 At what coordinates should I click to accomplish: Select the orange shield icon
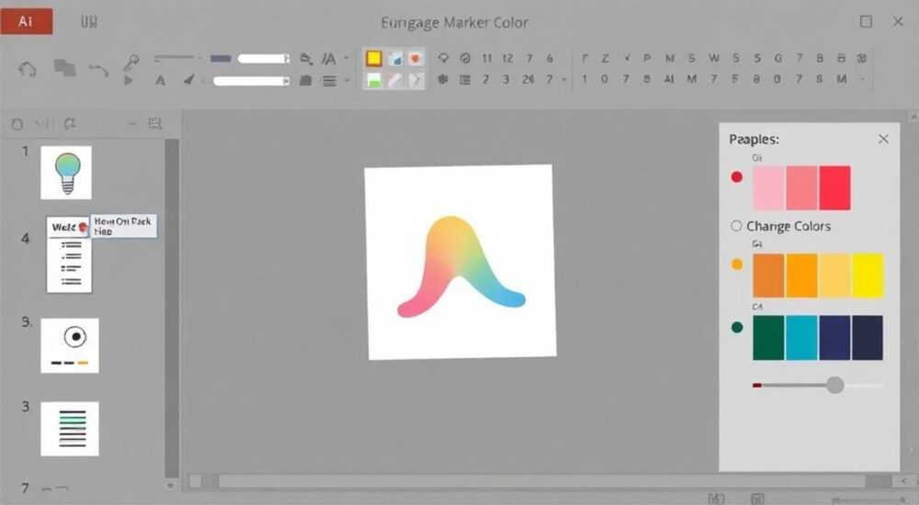point(415,59)
